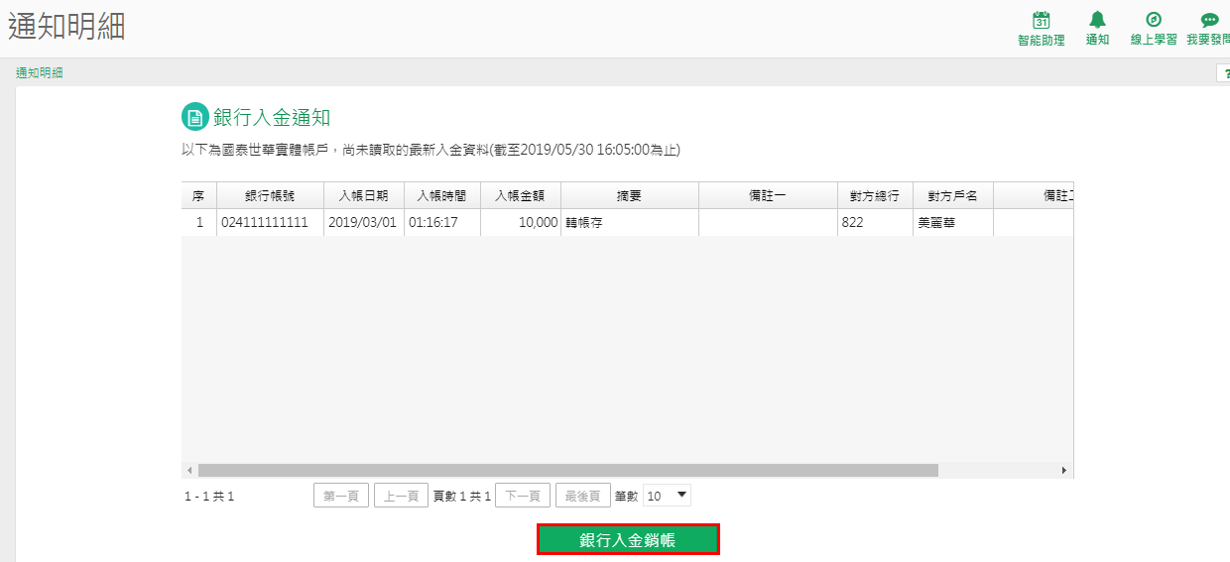Open the 智能助理 calendar icon
1230x562 pixels.
click(1042, 20)
